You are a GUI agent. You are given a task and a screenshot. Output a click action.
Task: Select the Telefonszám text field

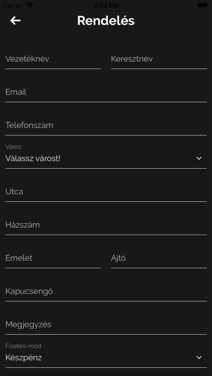point(106,125)
